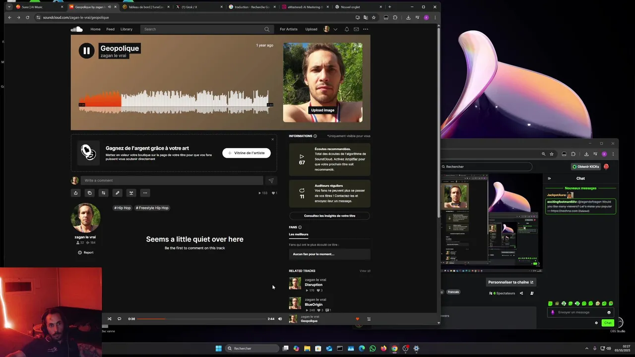Click the green Chat send button
635x357 pixels.
(608, 323)
